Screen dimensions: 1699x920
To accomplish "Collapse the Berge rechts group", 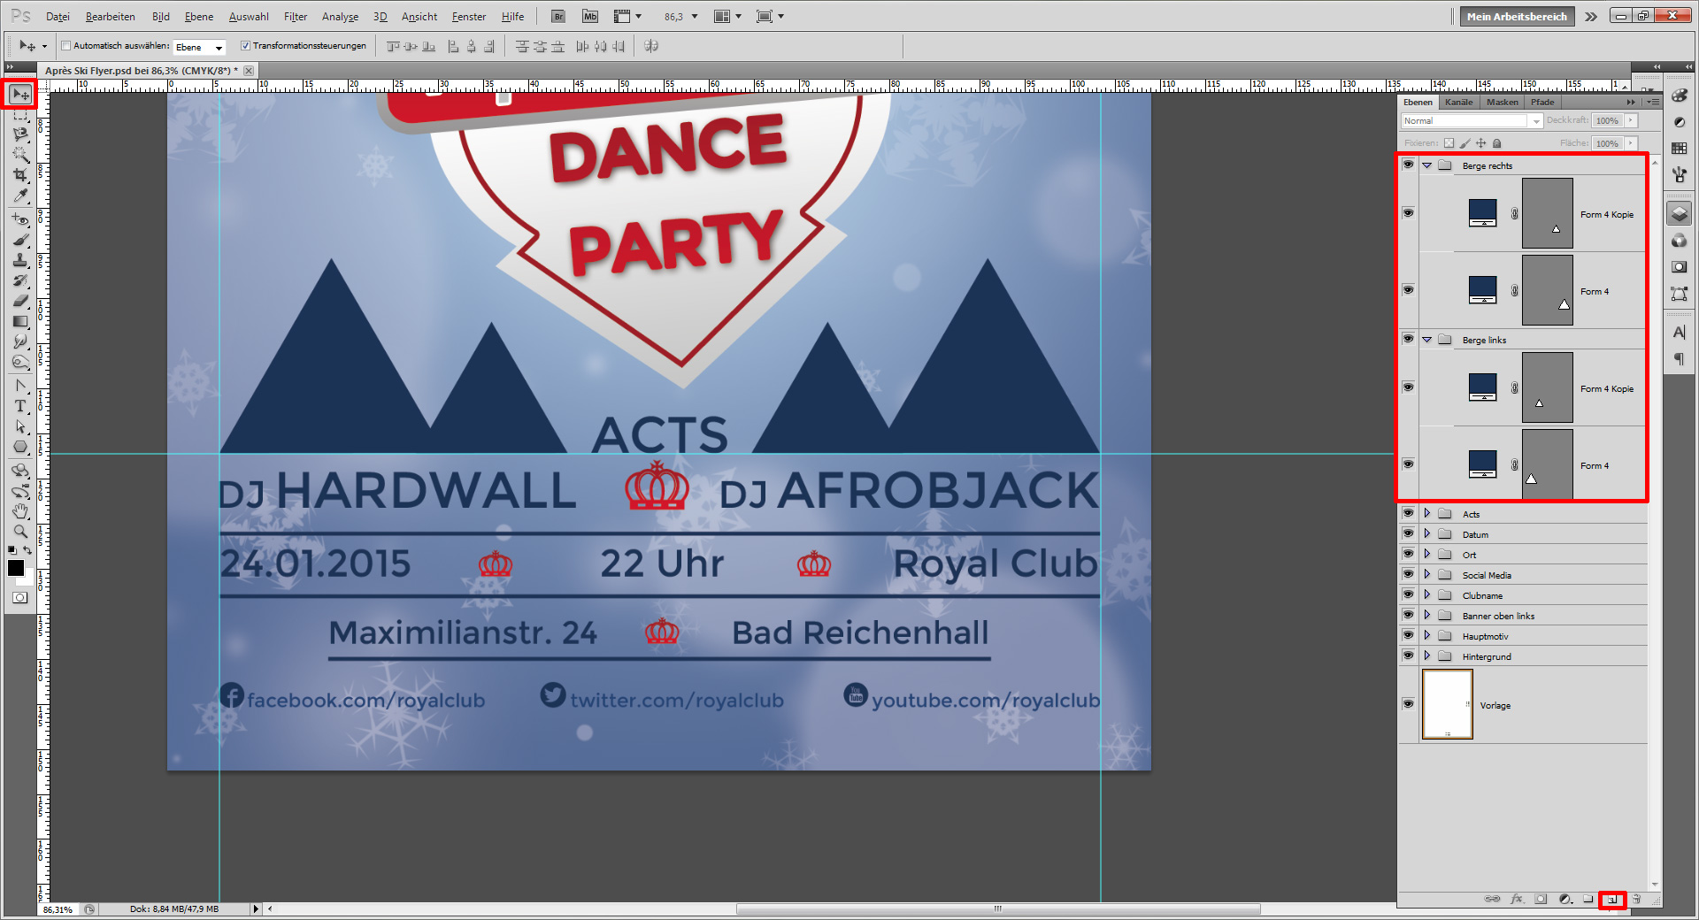I will tap(1426, 165).
